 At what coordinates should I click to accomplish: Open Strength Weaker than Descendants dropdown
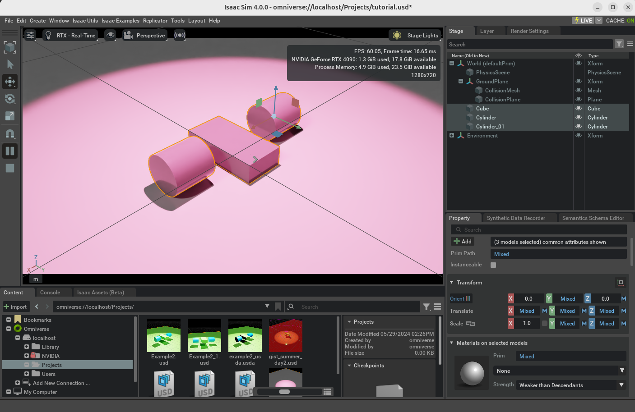coord(571,385)
